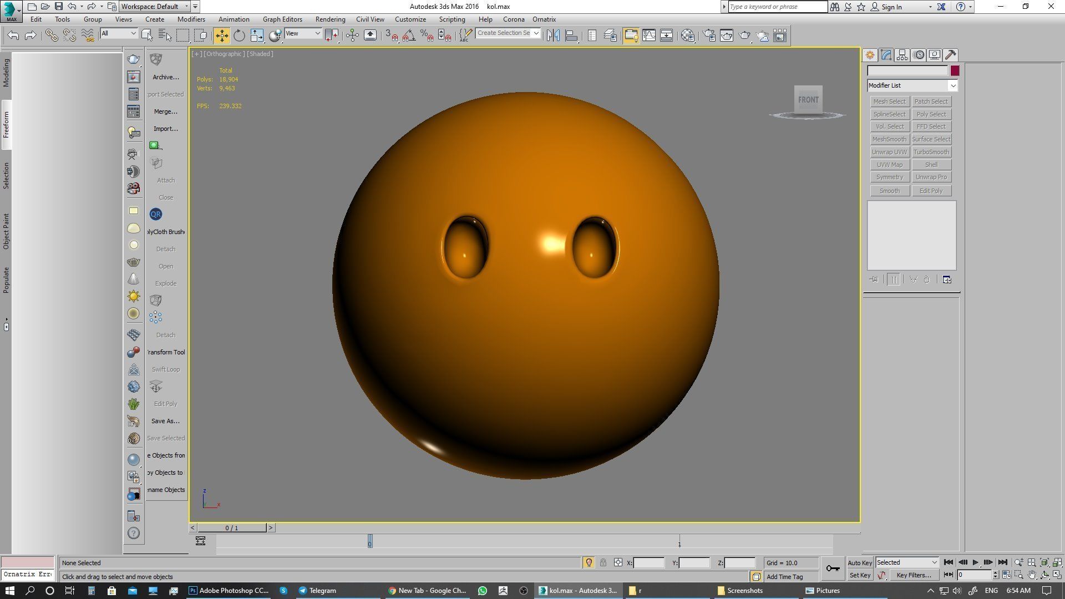Open the Material Editor checkered sphere icon
This screenshot has height=599, width=1065.
[688, 35]
